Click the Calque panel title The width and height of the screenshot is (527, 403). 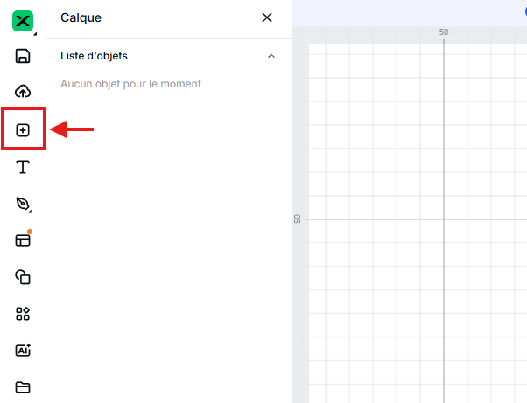pos(81,17)
